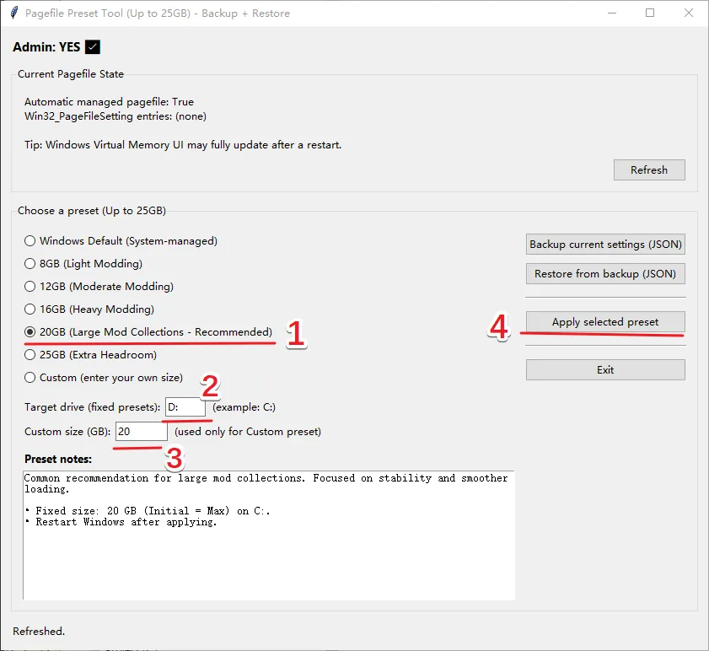Image resolution: width=709 pixels, height=651 pixels.
Task: Select 20GB (Large Mod Collections) radio button
Action: (x=148, y=332)
